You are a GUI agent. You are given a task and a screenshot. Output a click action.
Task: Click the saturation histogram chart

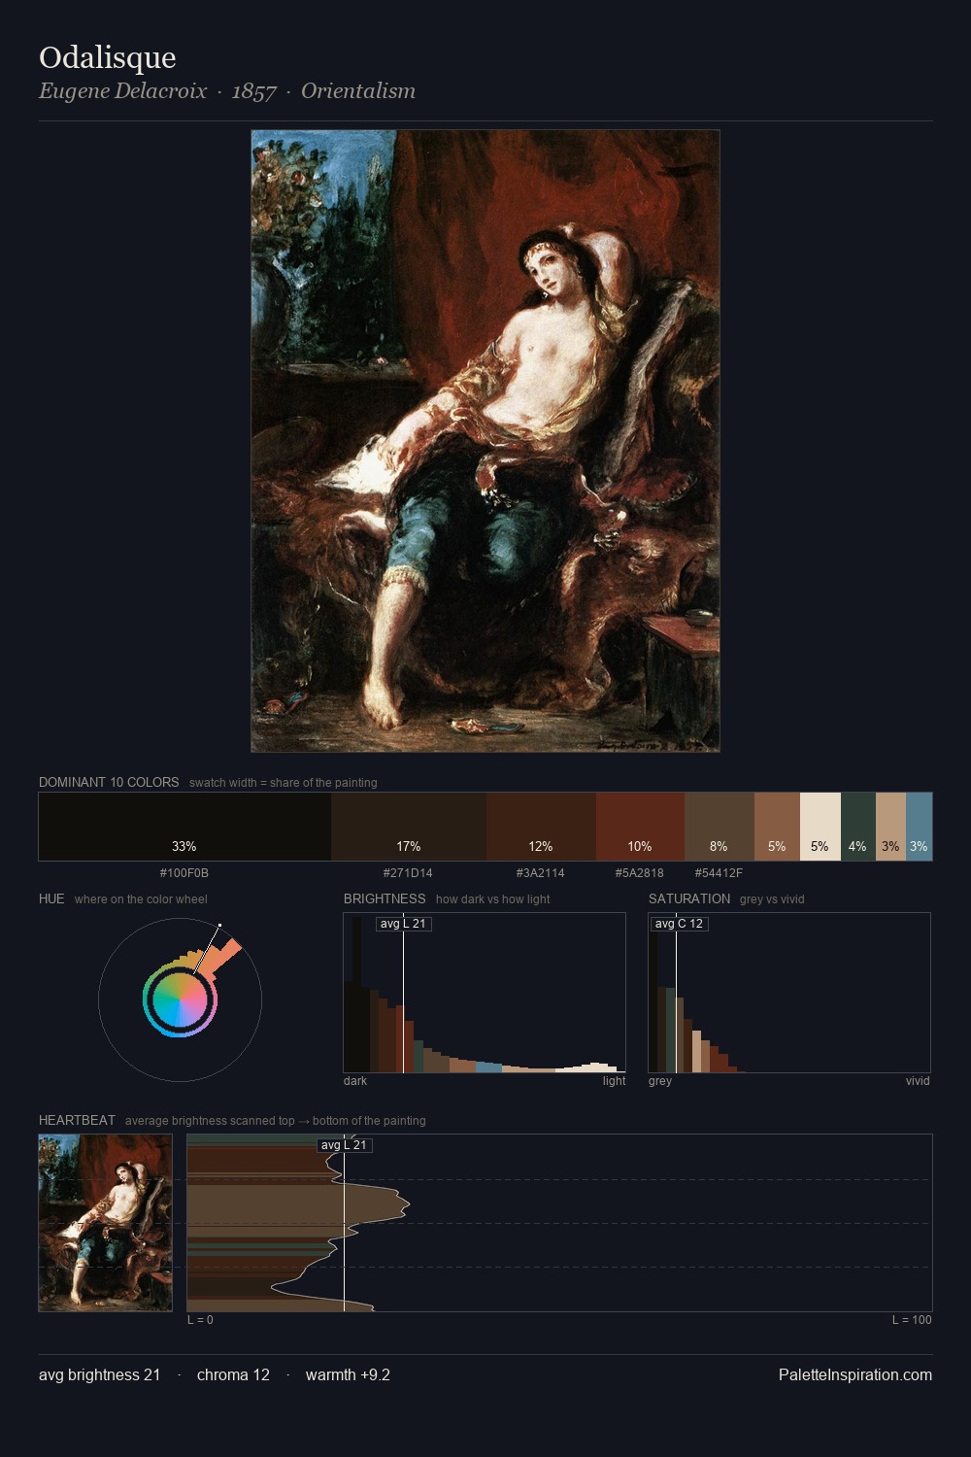coord(789,993)
